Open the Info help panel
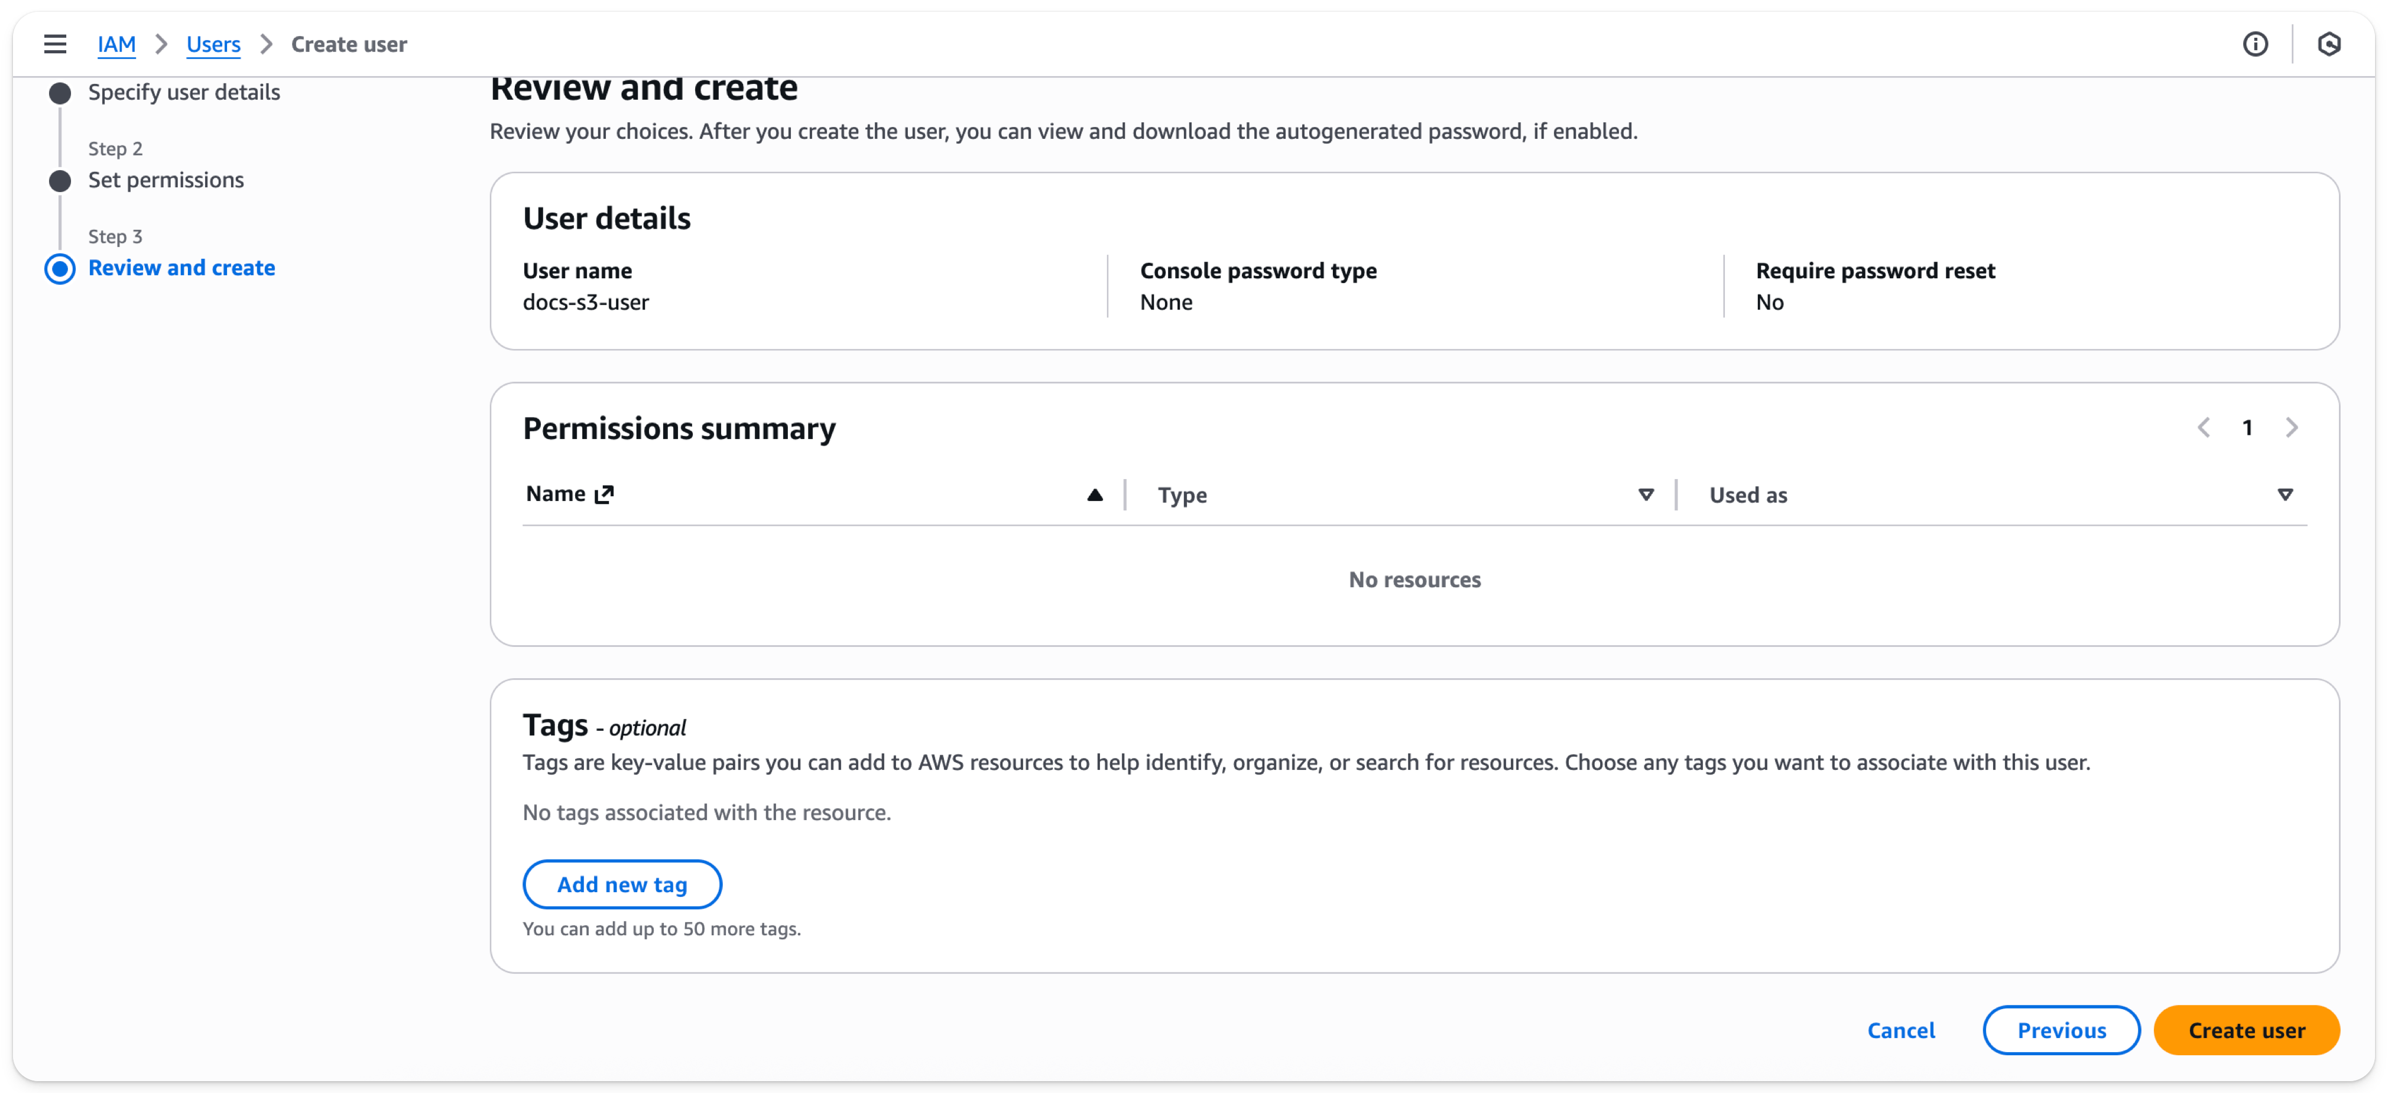The width and height of the screenshot is (2388, 1093). 2256,44
